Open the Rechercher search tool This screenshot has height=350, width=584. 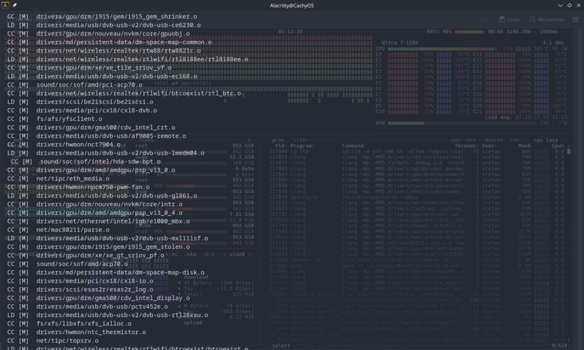(546, 19)
